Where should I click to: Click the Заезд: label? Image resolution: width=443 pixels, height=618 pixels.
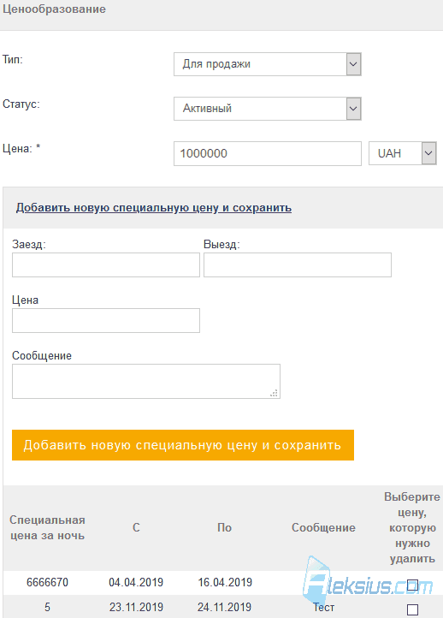[29, 244]
